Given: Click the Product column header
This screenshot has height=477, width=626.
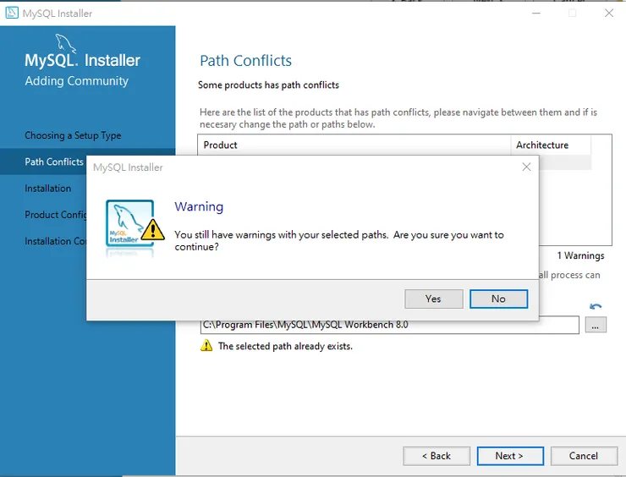Looking at the screenshot, I should [354, 145].
